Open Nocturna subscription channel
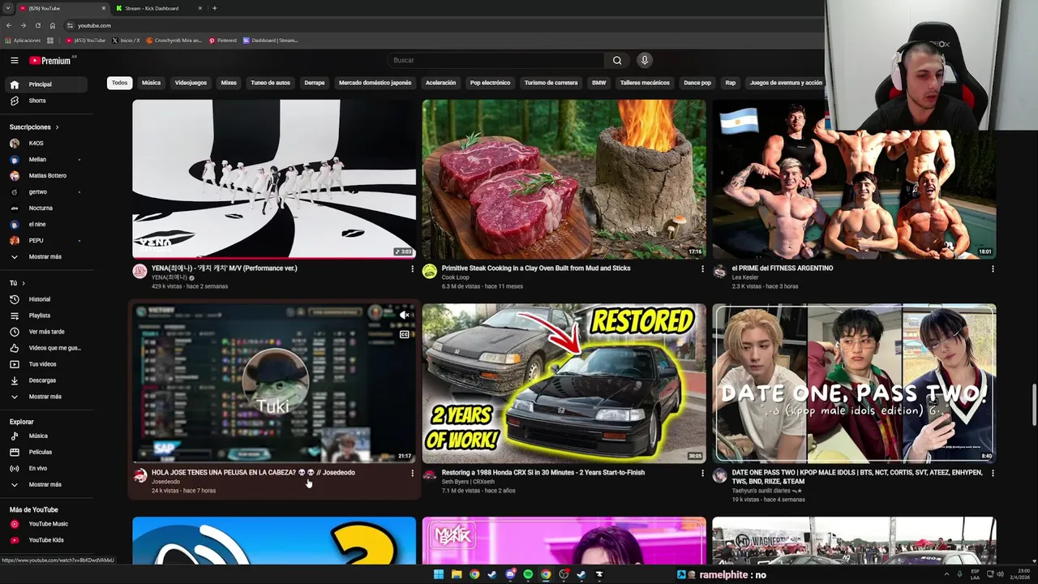 point(45,208)
